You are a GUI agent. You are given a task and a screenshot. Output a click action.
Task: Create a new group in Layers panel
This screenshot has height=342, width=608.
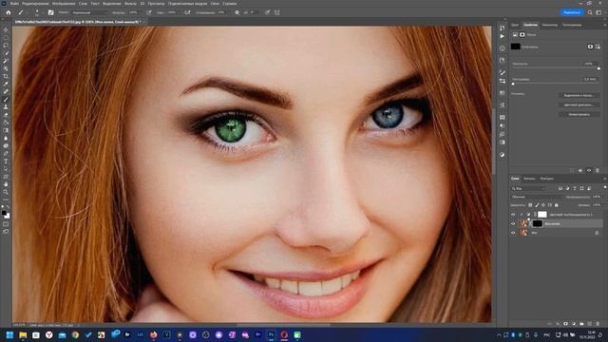tap(581, 324)
